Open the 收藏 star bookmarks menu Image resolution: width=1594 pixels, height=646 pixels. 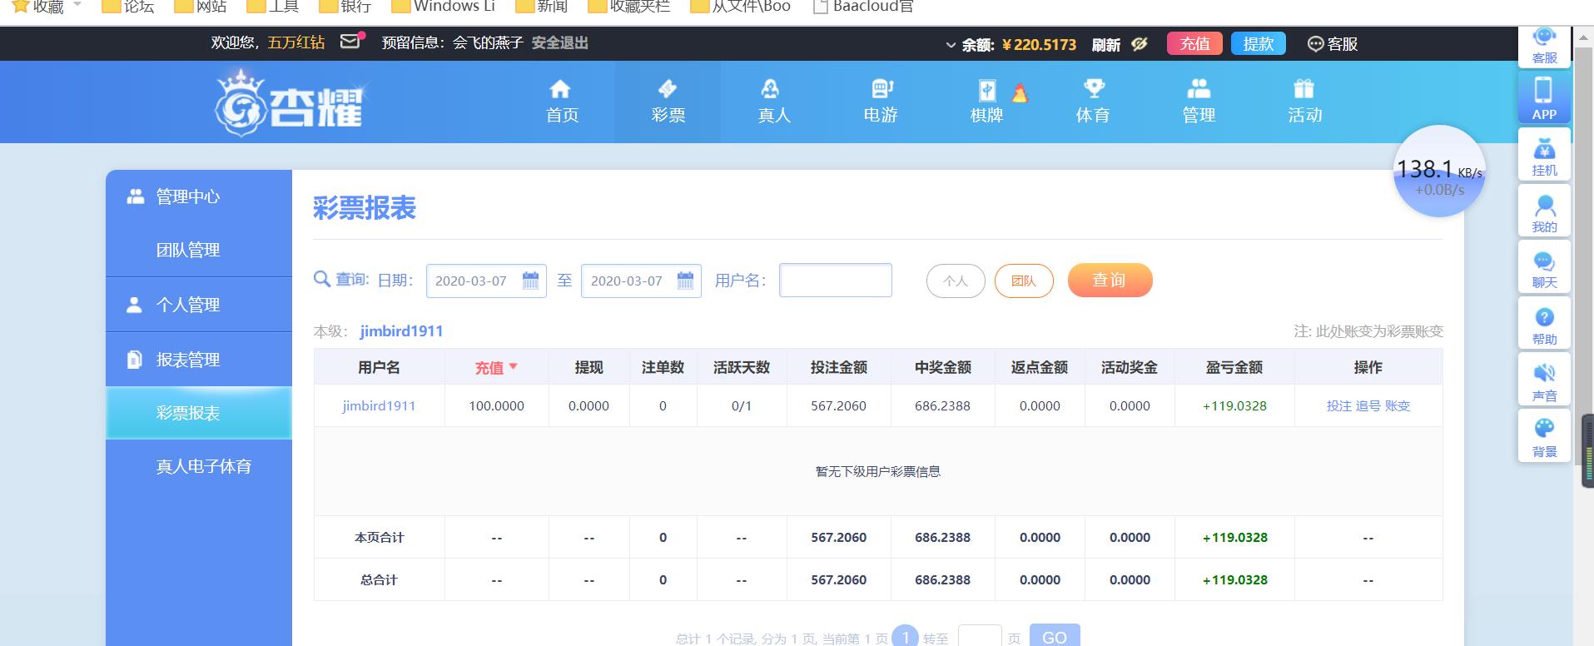(x=47, y=7)
